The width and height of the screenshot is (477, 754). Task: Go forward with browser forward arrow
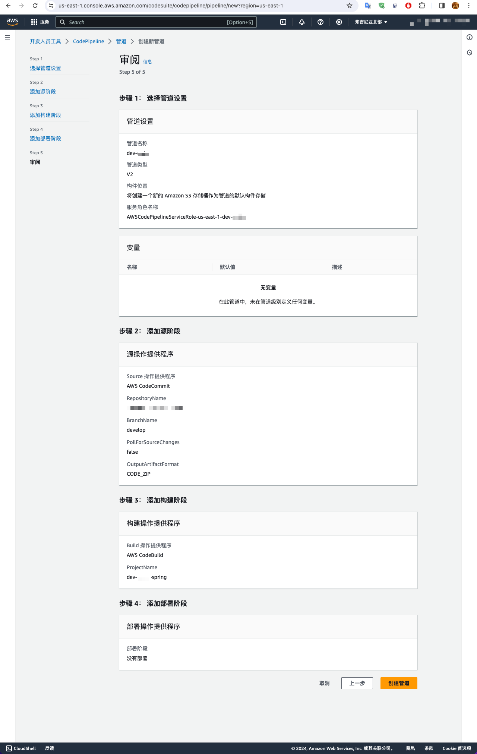(22, 6)
